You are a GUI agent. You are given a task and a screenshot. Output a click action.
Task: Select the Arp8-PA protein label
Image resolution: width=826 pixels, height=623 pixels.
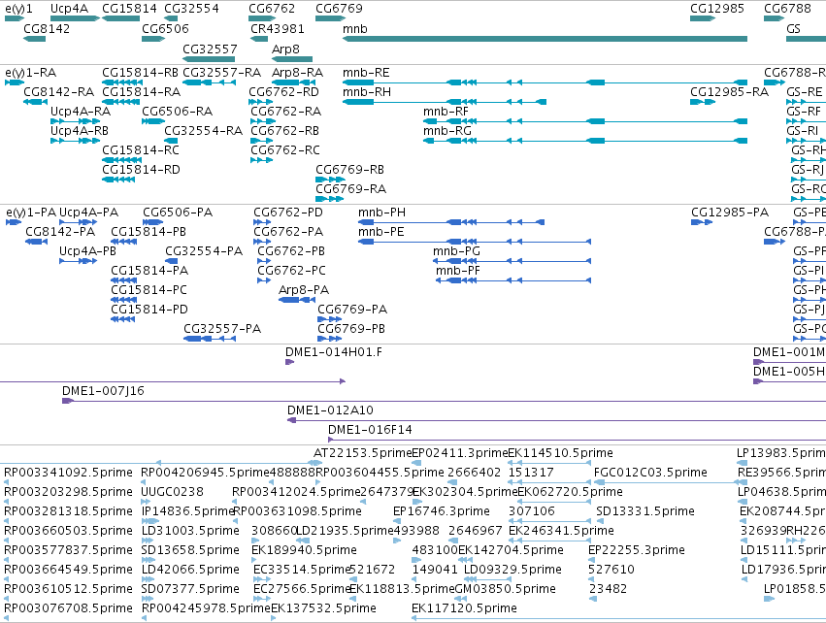(304, 290)
